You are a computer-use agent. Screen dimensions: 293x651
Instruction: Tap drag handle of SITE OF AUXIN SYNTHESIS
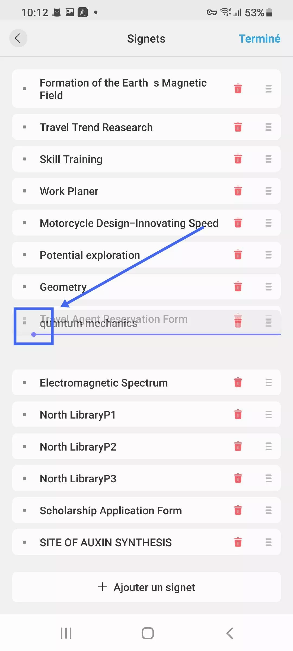(268, 542)
